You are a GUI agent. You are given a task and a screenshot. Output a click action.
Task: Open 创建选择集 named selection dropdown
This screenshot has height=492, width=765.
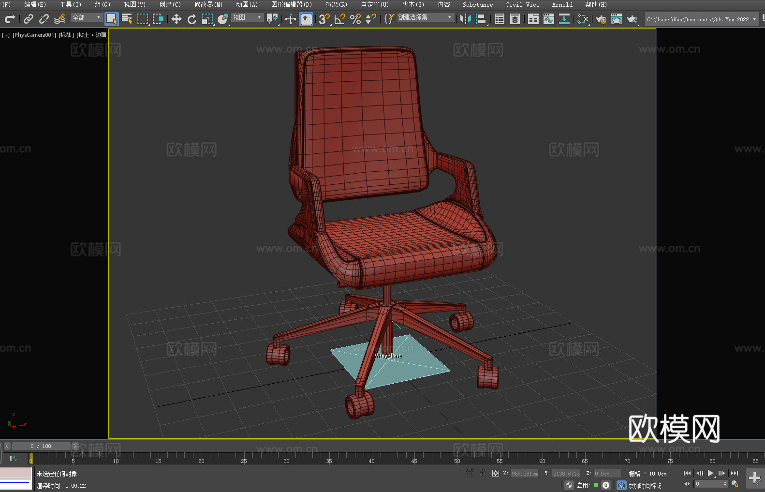426,17
